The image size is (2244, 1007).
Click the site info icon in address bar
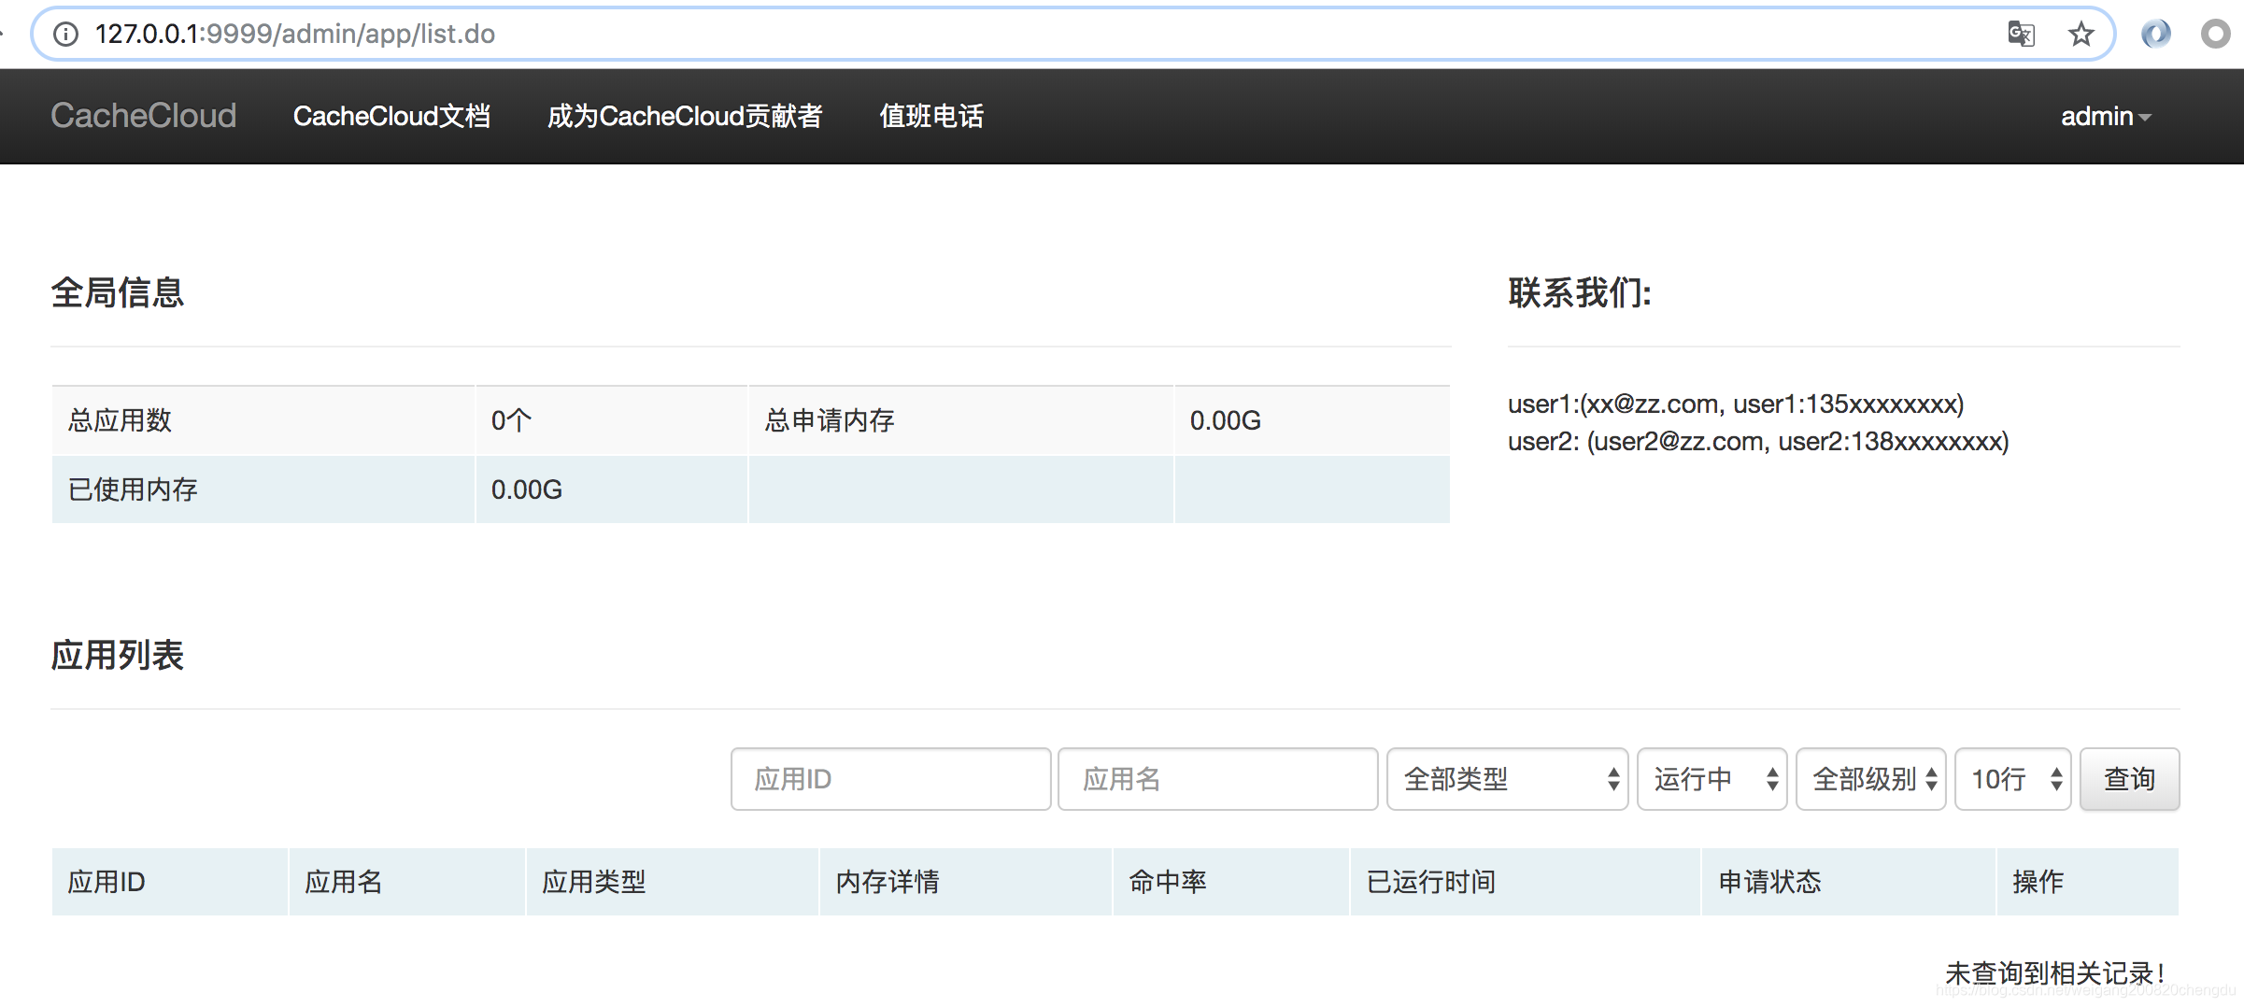coord(65,35)
